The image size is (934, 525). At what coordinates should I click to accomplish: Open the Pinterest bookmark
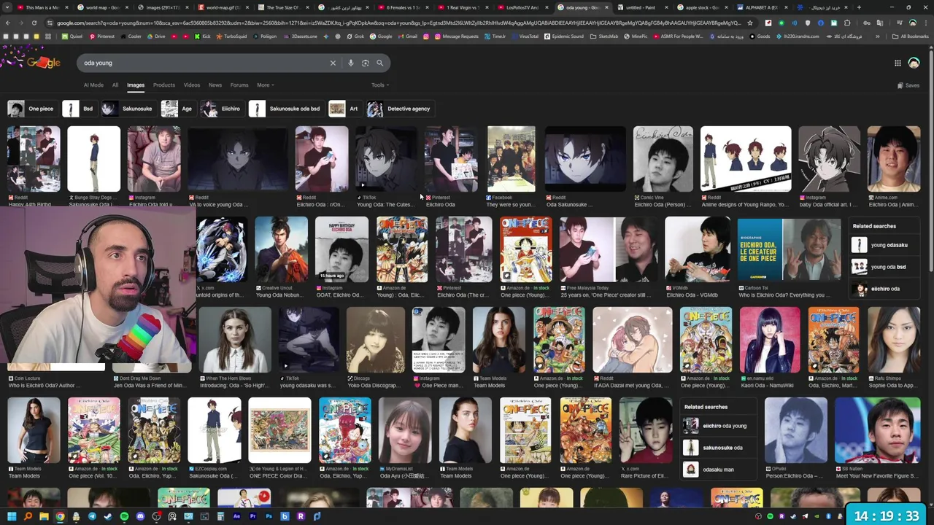(x=101, y=36)
